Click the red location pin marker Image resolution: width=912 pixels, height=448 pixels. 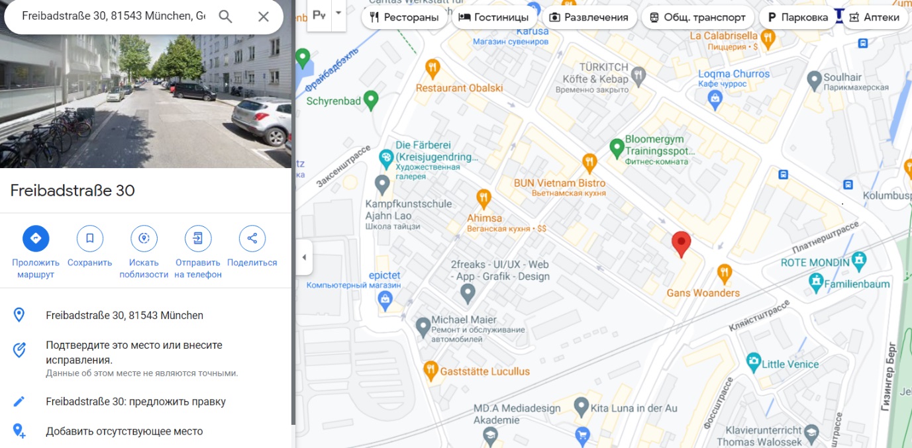tap(681, 244)
